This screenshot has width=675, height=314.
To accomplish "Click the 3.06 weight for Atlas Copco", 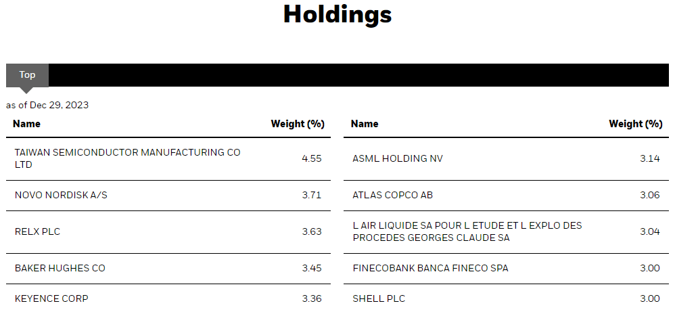I will 649,195.
